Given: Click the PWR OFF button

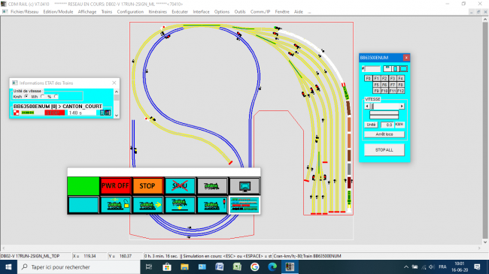Looking at the screenshot, I should point(115,186).
